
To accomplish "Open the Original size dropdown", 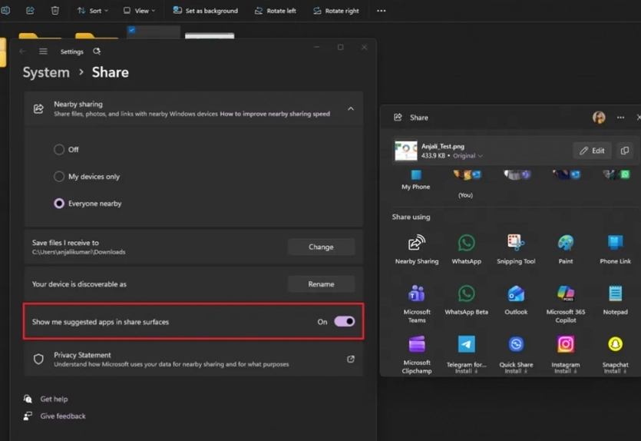I will pyautogui.click(x=468, y=156).
